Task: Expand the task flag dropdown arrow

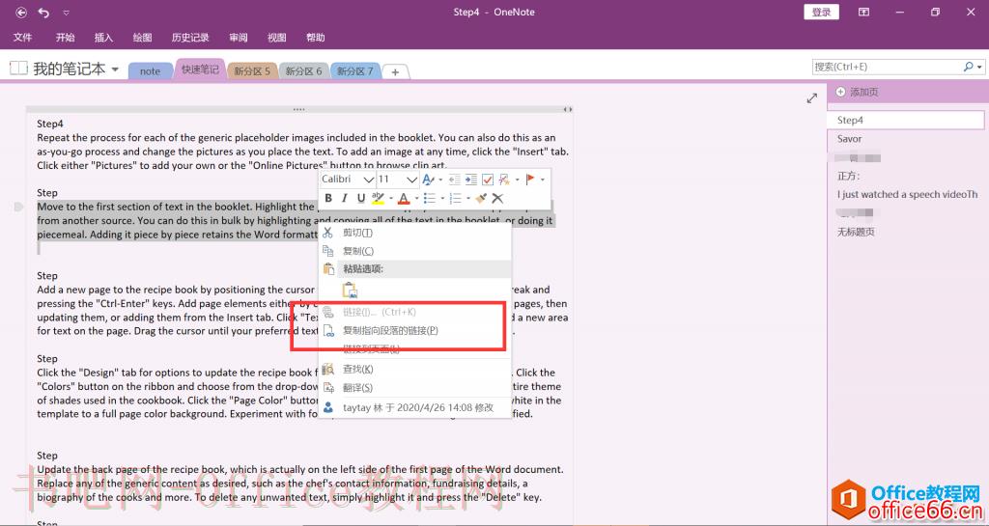Action: pyautogui.click(x=543, y=180)
